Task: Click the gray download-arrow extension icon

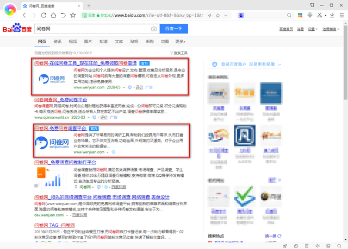Action: click(310, 15)
